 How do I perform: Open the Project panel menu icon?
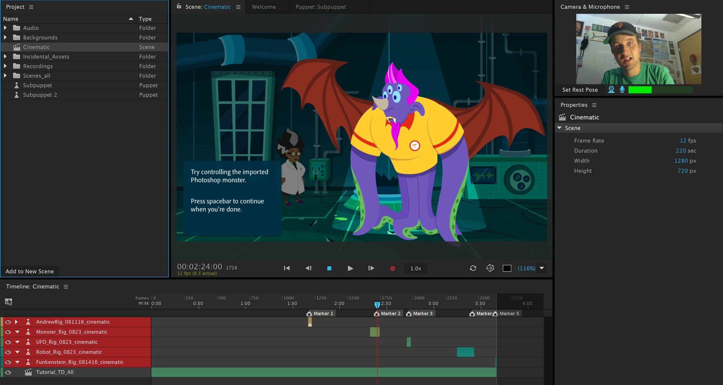pyautogui.click(x=31, y=7)
